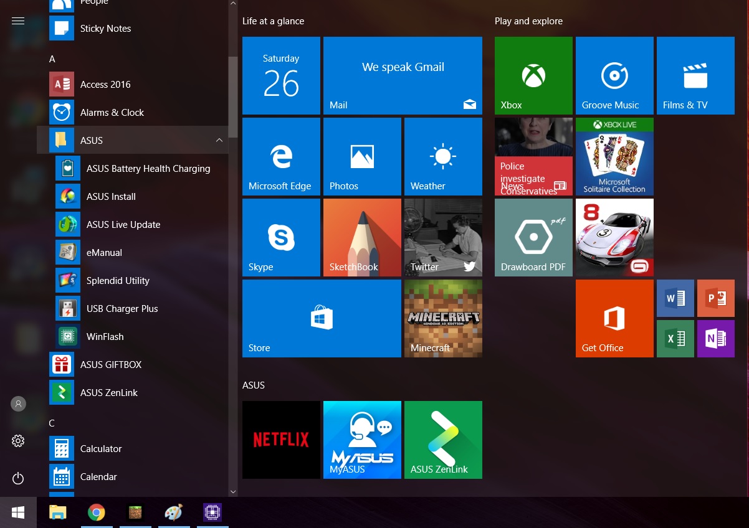
Task: Open the Excel small tile
Action: [675, 339]
